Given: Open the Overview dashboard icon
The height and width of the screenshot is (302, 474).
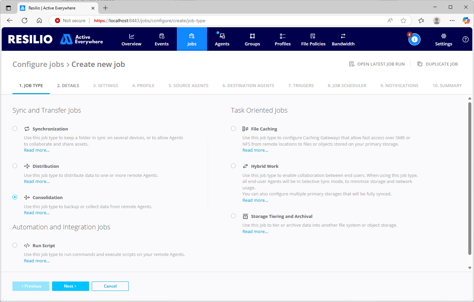Looking at the screenshot, I should click(x=131, y=36).
